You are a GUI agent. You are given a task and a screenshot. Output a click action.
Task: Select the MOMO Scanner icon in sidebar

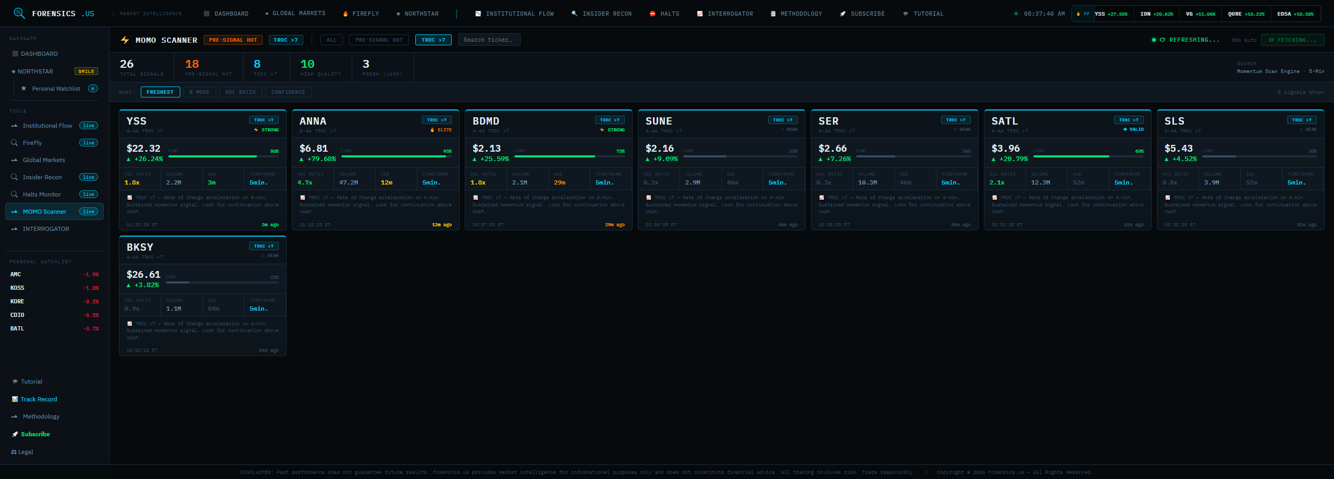(14, 211)
